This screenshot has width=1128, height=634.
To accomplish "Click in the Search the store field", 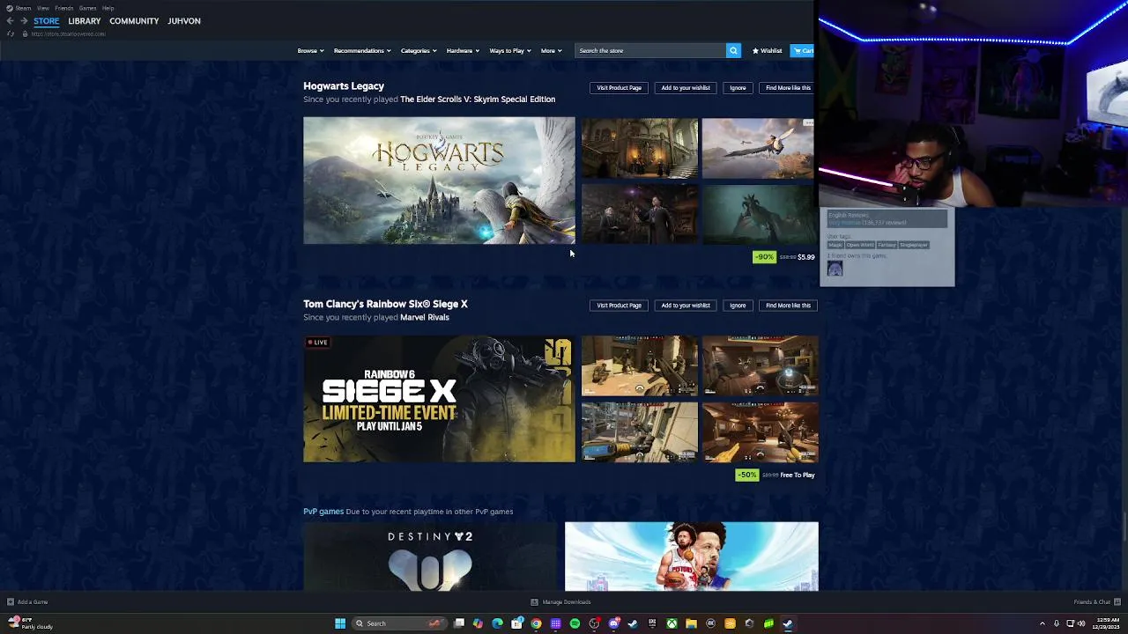I will [650, 51].
